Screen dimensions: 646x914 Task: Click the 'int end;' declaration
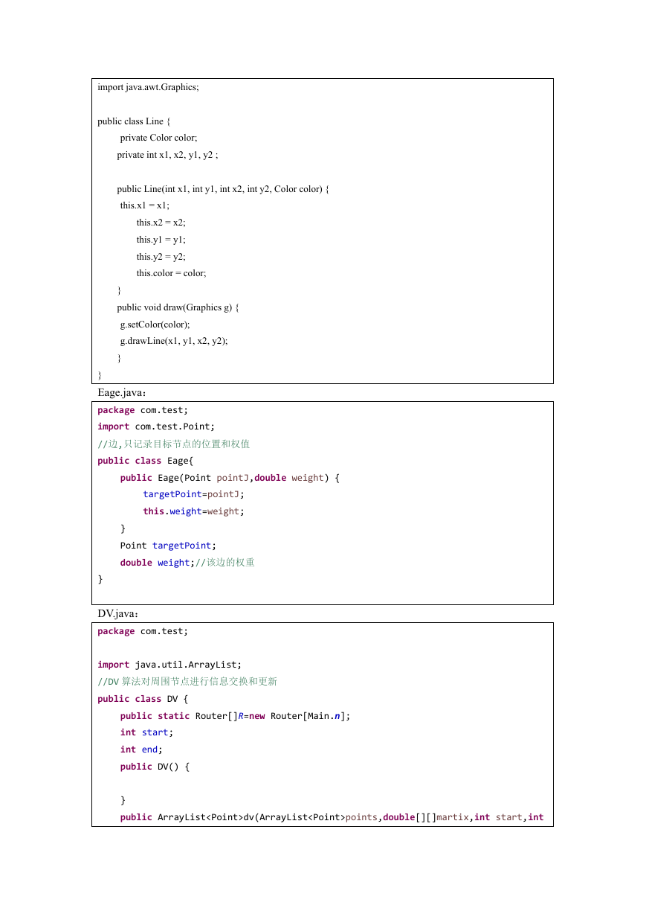[141, 750]
